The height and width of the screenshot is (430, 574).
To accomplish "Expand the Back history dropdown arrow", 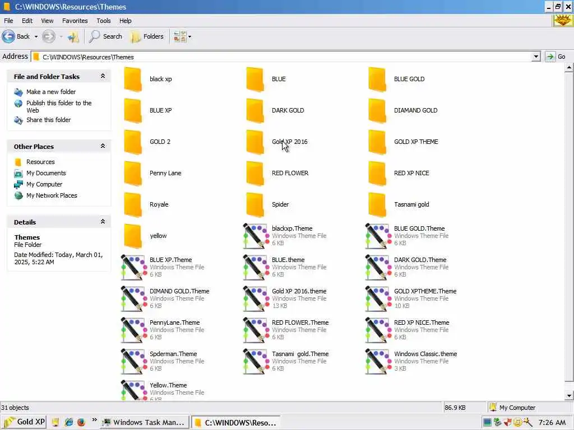I will [36, 36].
